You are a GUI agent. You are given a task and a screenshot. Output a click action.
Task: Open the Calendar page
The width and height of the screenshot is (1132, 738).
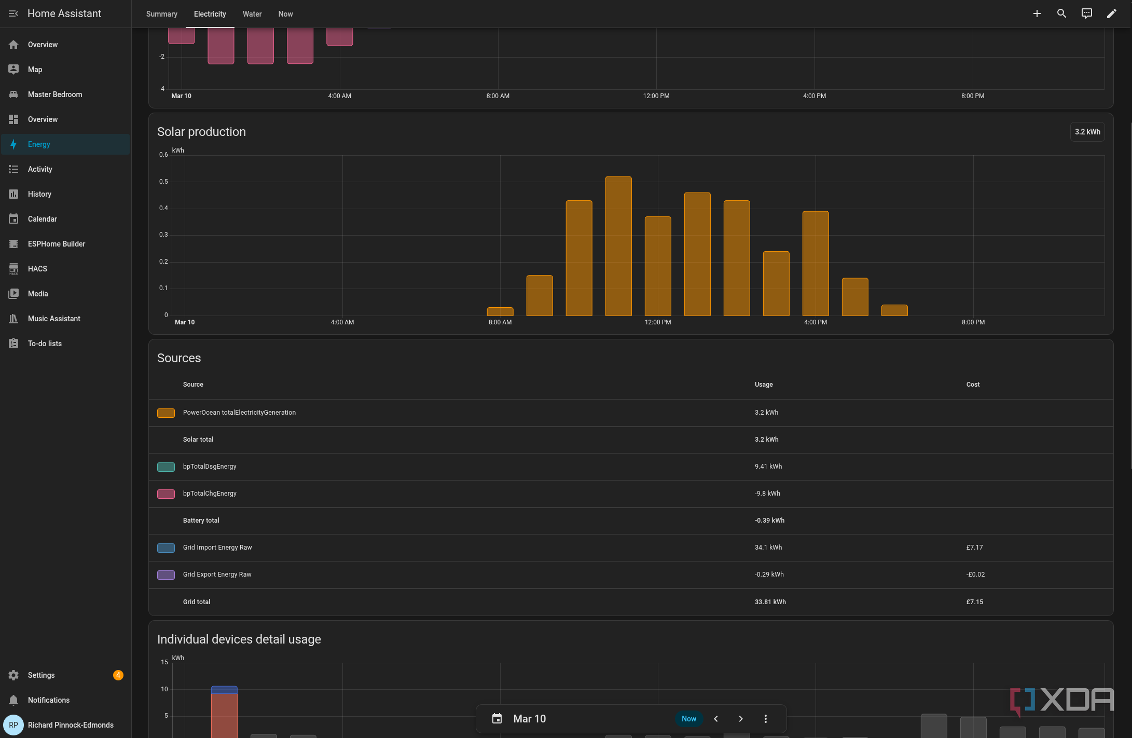pyautogui.click(x=65, y=219)
